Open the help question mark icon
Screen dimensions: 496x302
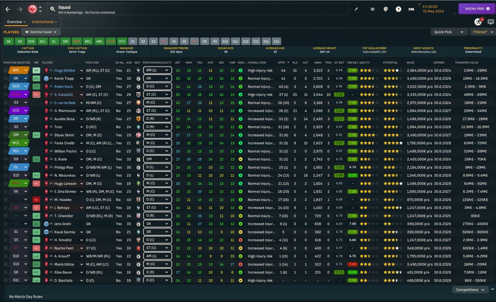tap(398, 9)
